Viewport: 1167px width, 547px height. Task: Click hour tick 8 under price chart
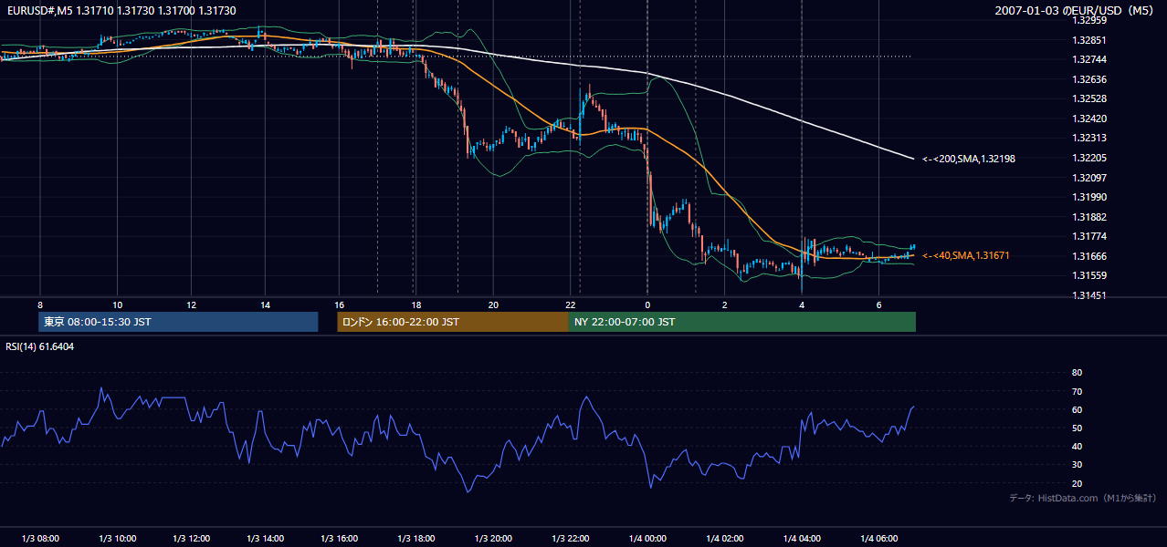[x=40, y=304]
